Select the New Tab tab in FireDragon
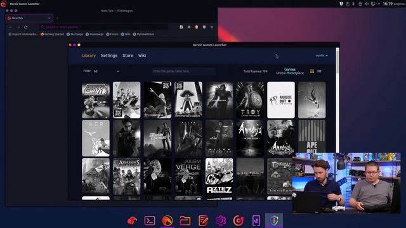Screen dimensions: 406x228 point(29,18)
